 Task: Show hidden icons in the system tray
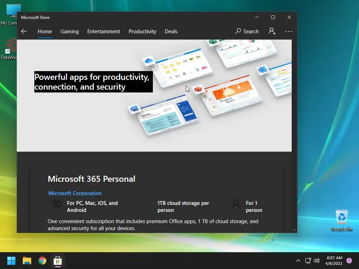(x=298, y=261)
